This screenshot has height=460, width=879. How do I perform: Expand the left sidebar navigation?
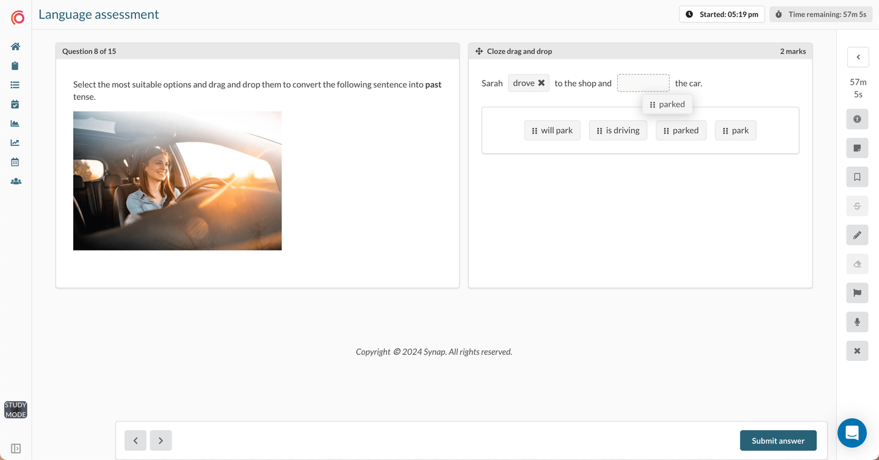(x=16, y=448)
